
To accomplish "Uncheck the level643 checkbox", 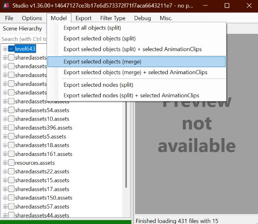I will tap(11, 49).
